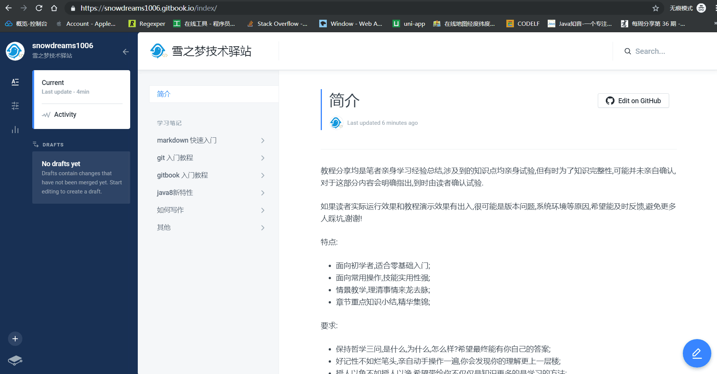The height and width of the screenshot is (374, 717).
Task: Open the spaces library icon at bottom
Action: [x=15, y=361]
